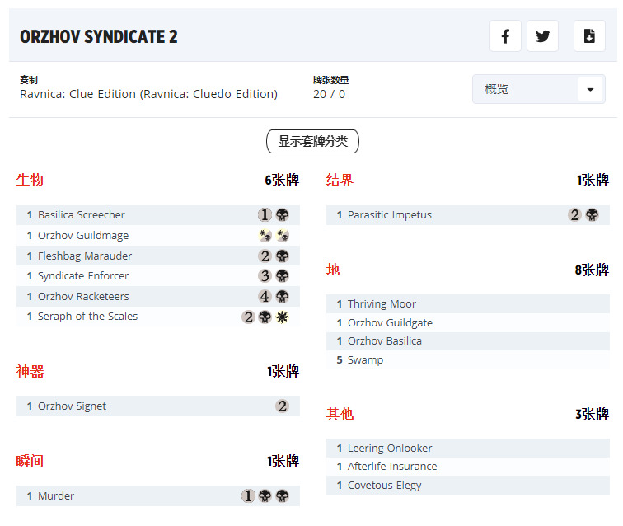Open Covetous Elegy card details

(384, 486)
